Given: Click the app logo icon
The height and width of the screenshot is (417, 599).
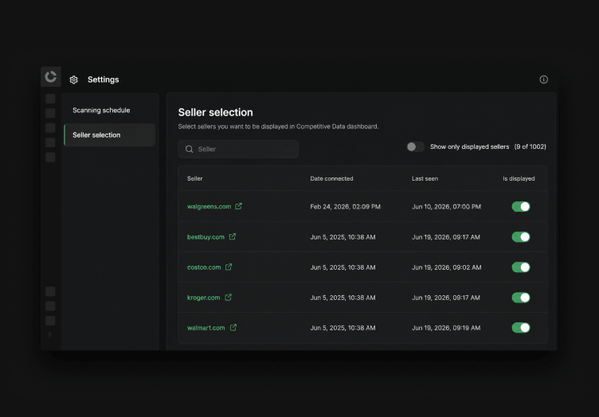Looking at the screenshot, I should point(50,76).
